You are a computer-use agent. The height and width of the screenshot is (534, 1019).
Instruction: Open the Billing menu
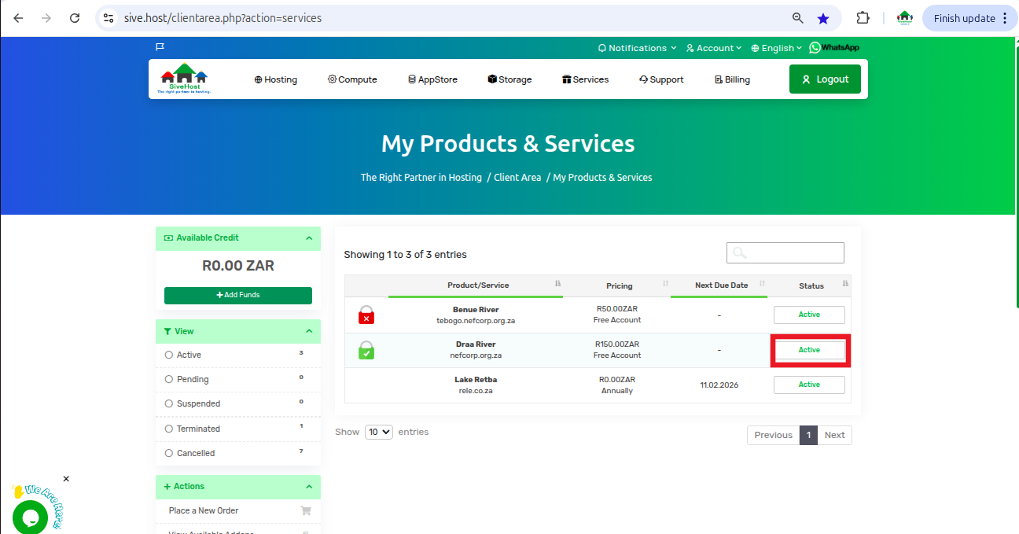[x=732, y=79]
